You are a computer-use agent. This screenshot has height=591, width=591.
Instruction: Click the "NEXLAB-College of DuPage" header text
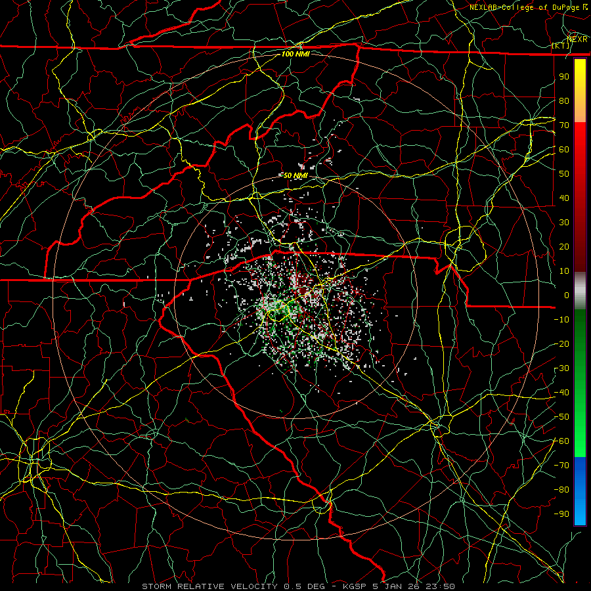point(524,7)
